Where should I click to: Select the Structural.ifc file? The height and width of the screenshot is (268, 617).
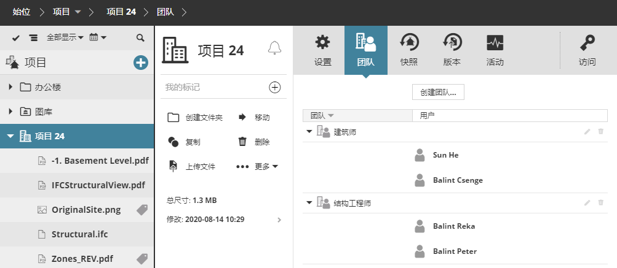click(x=77, y=234)
